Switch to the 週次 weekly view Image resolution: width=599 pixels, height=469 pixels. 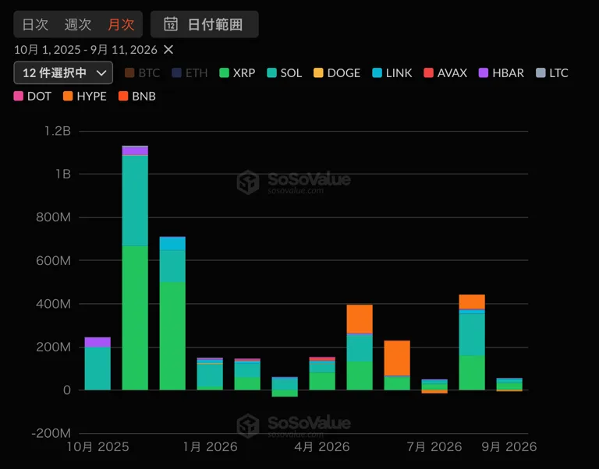[x=77, y=24]
